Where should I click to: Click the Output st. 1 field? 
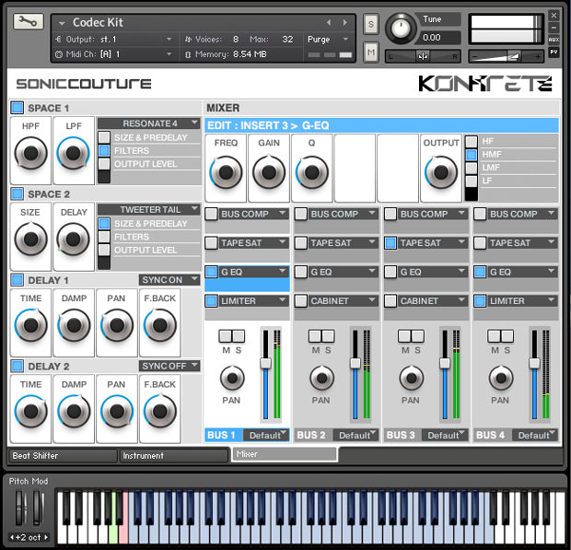(x=113, y=40)
